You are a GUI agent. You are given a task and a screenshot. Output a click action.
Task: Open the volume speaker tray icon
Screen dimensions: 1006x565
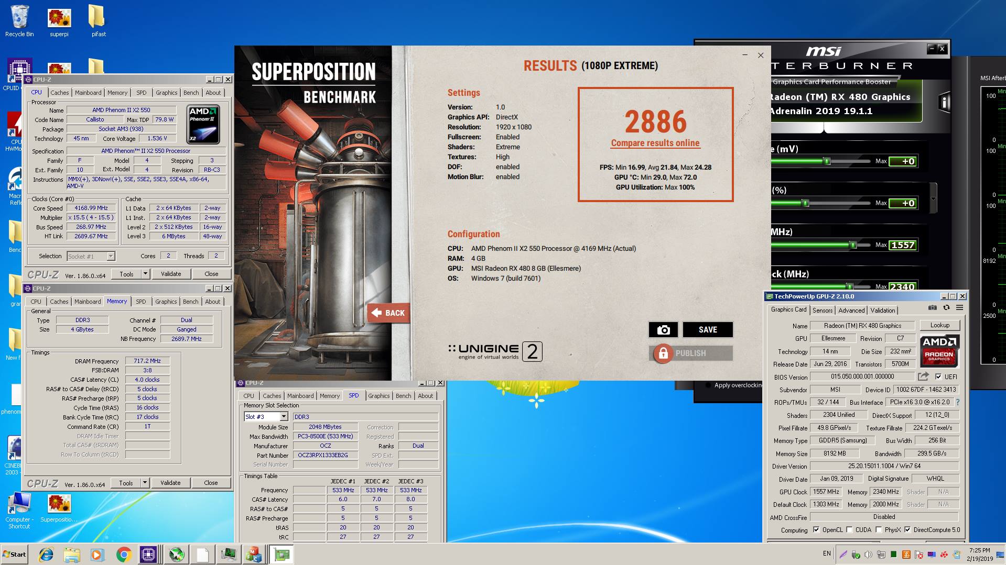click(868, 555)
